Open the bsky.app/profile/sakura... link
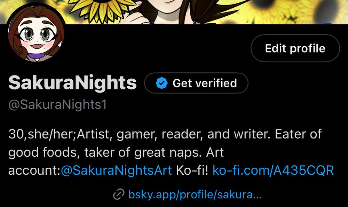Viewport: 348px width, 207px height. coord(195,194)
